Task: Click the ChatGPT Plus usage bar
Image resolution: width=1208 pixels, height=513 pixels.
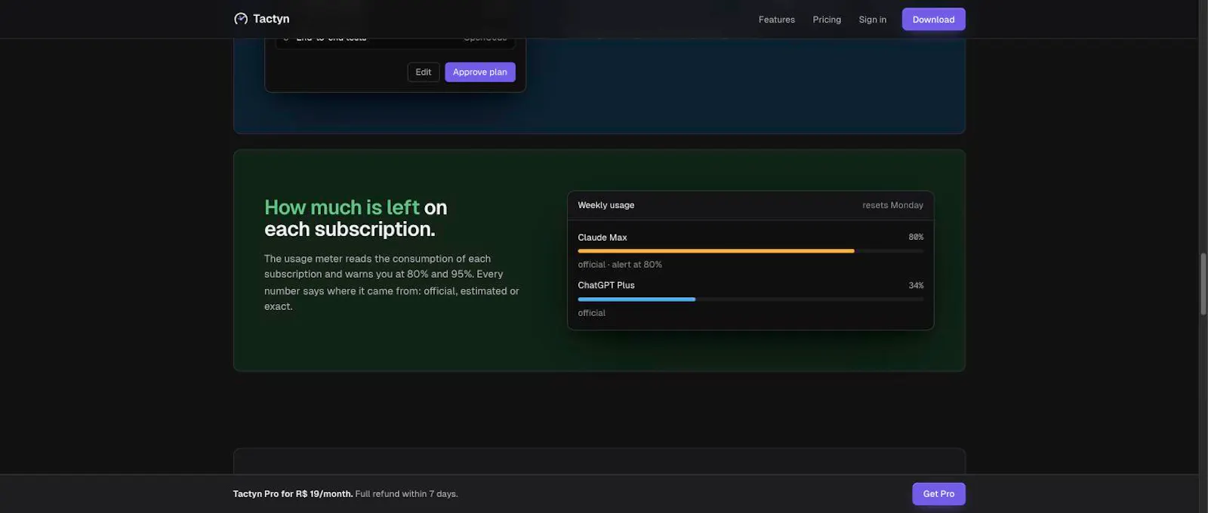Action: point(750,300)
